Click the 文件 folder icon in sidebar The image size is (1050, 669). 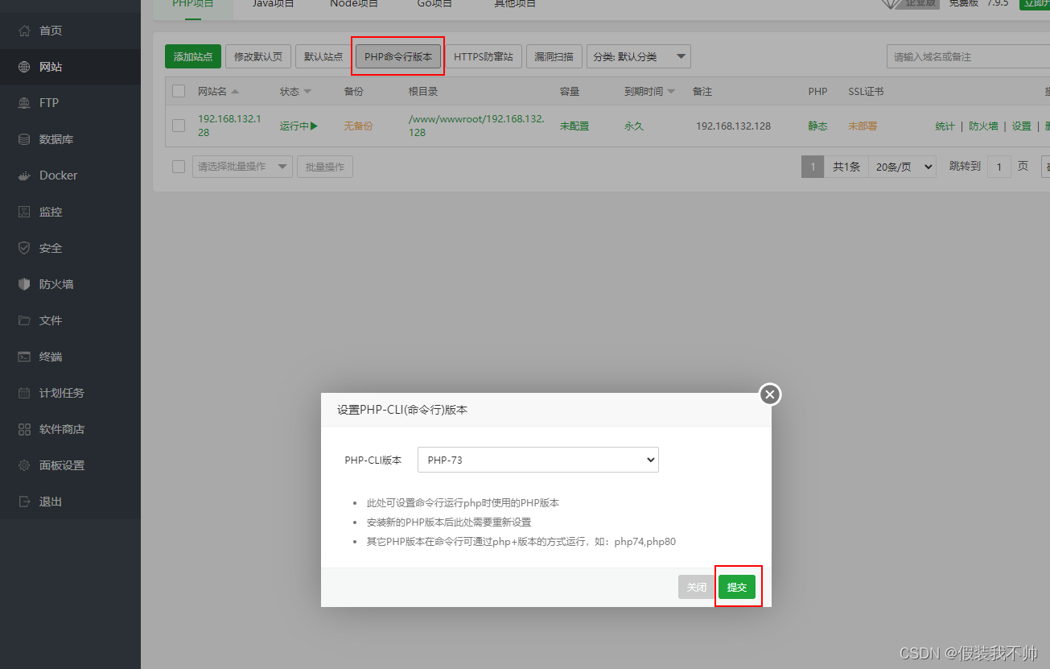click(24, 320)
